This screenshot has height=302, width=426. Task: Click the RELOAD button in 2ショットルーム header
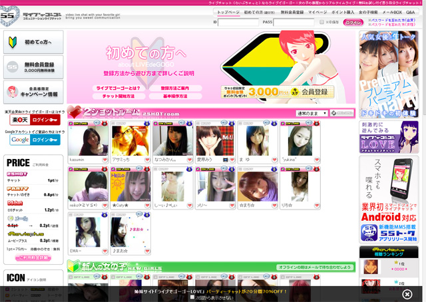point(342,113)
